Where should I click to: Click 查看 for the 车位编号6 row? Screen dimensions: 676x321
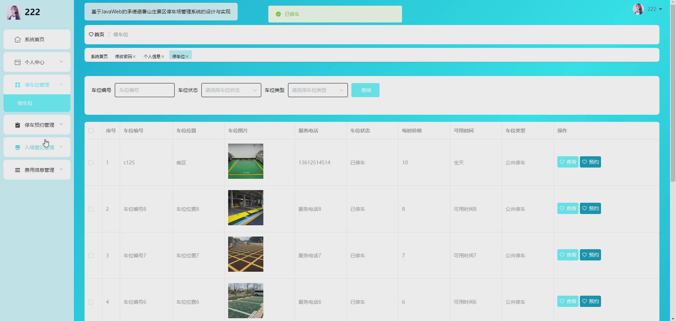tap(568, 301)
